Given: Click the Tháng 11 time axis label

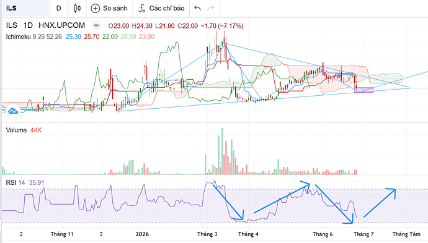Looking at the screenshot, I should [x=62, y=234].
